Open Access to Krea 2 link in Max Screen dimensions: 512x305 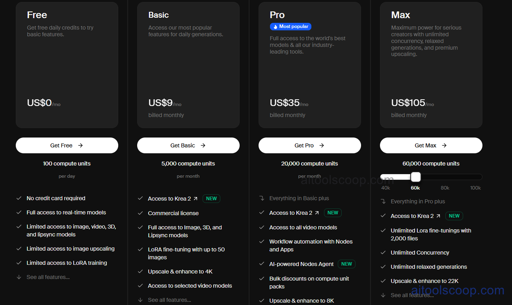(x=415, y=216)
